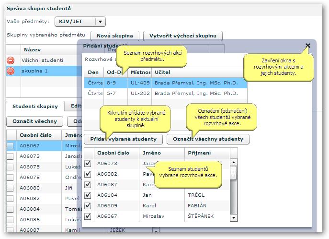329x239 pixels.
Task: Select the 8-9 UL-409 schedule row
Action: click(x=166, y=83)
